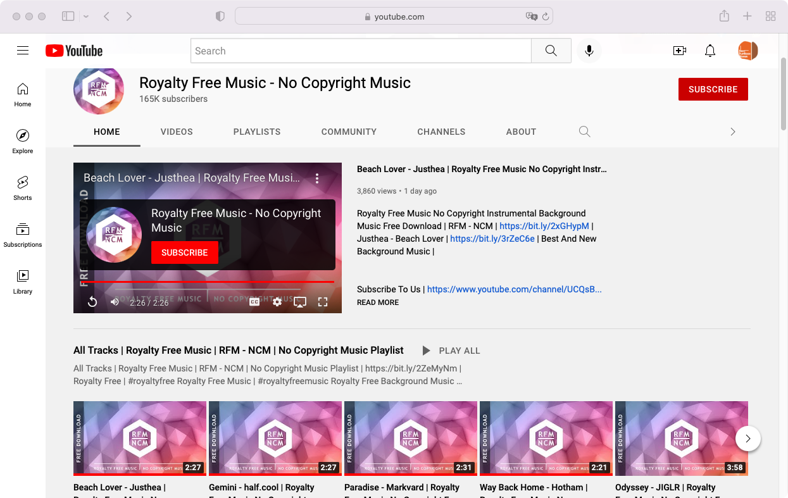Open the three-dot menu on the video player
This screenshot has height=498, width=788.
tap(317, 178)
